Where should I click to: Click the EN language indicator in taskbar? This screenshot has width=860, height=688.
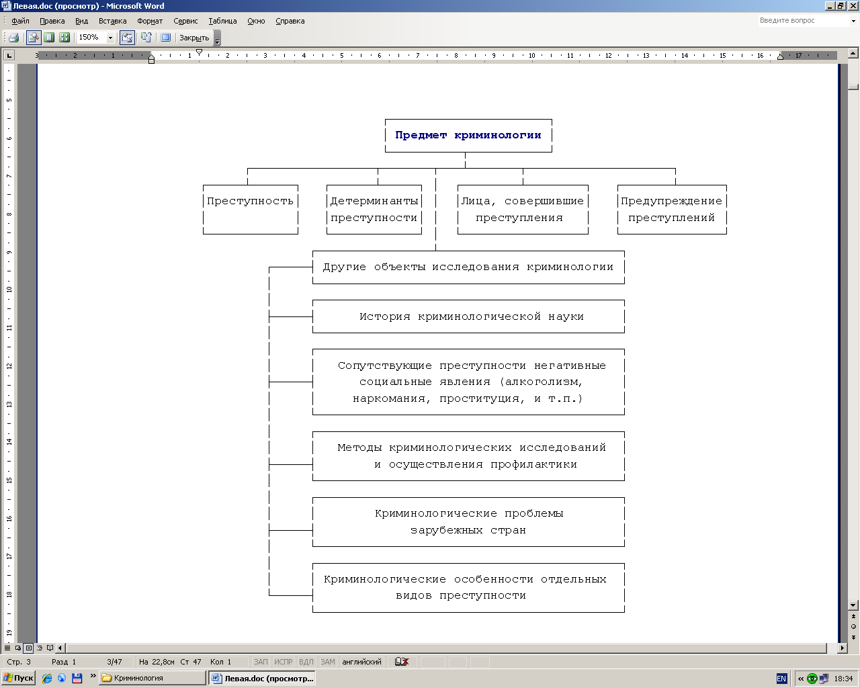tap(781, 679)
